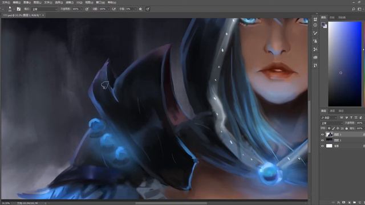
Task: Select the dark-thumbnail middle layer
Action: 329,140
